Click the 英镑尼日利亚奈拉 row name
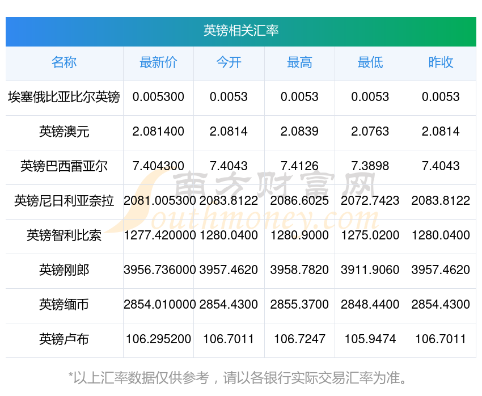This screenshot has height=396, width=482. (x=64, y=201)
